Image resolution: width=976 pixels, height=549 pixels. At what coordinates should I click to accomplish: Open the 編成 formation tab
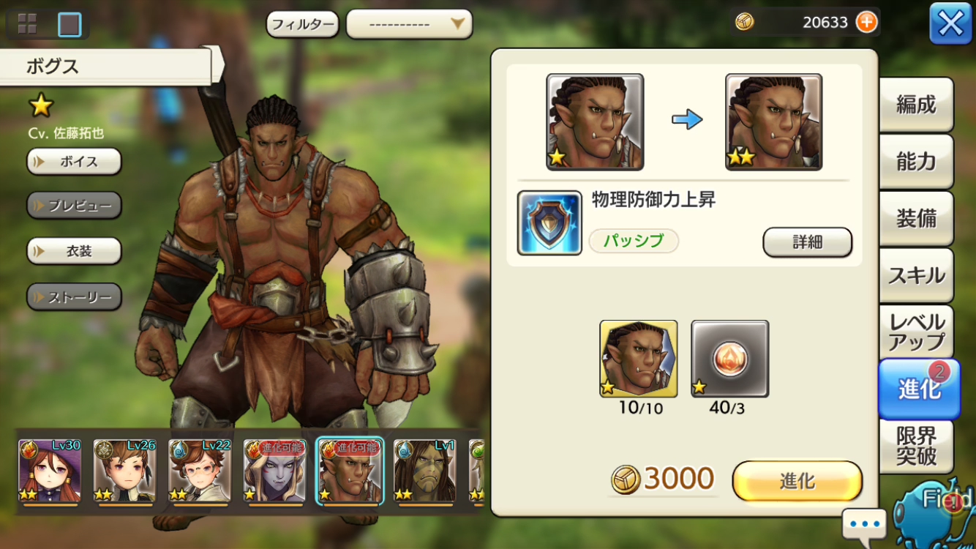point(916,105)
